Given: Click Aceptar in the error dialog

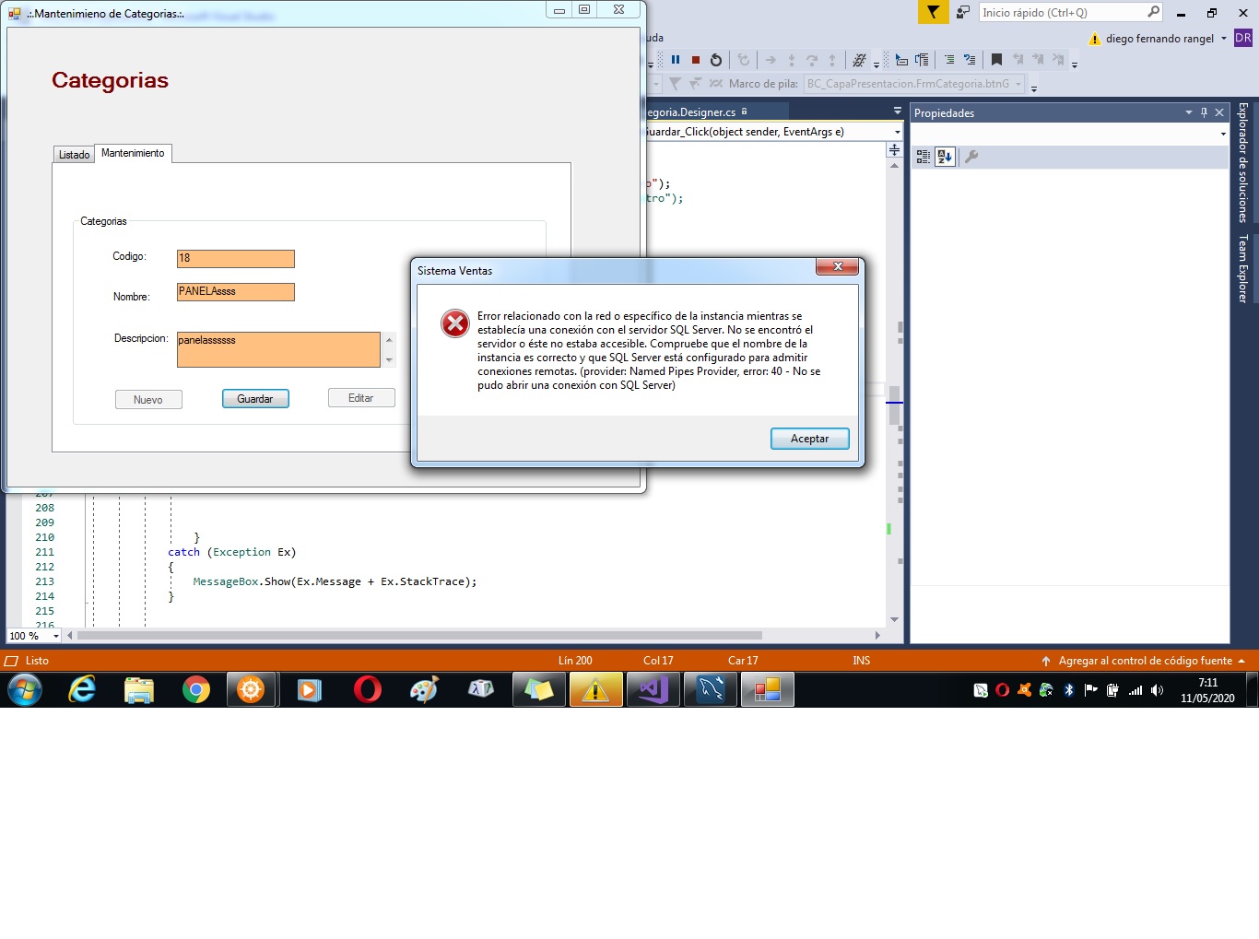Looking at the screenshot, I should coord(809,439).
